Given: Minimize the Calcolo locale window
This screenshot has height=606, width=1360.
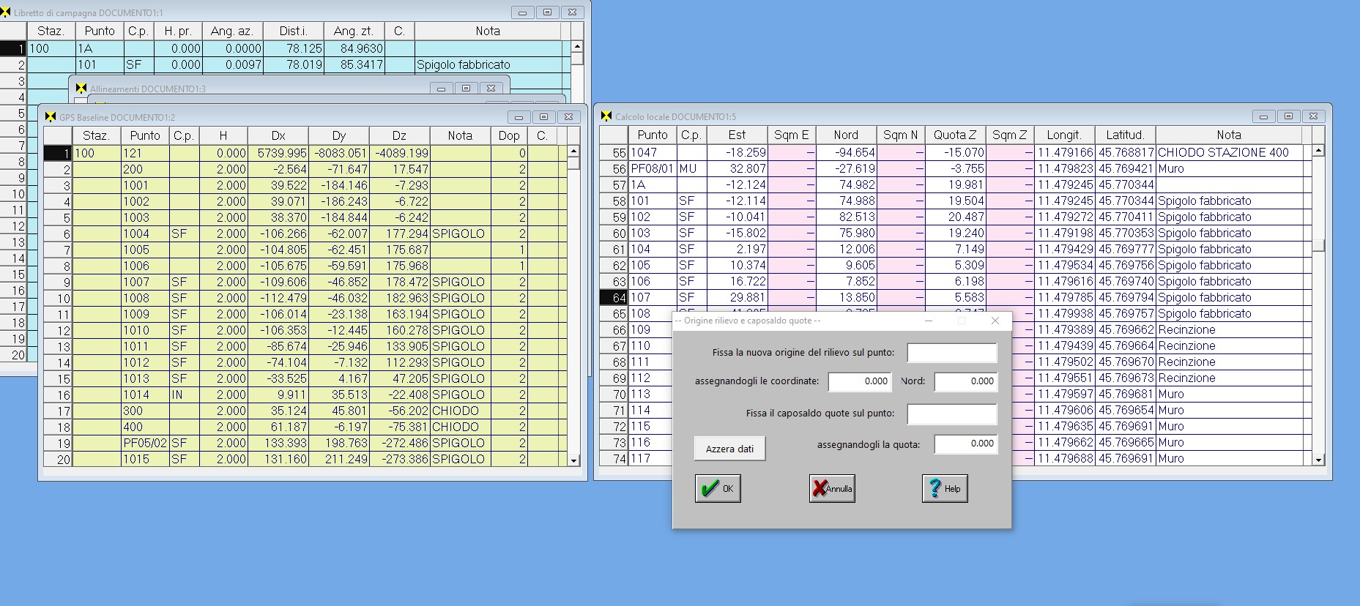Looking at the screenshot, I should tap(1263, 116).
